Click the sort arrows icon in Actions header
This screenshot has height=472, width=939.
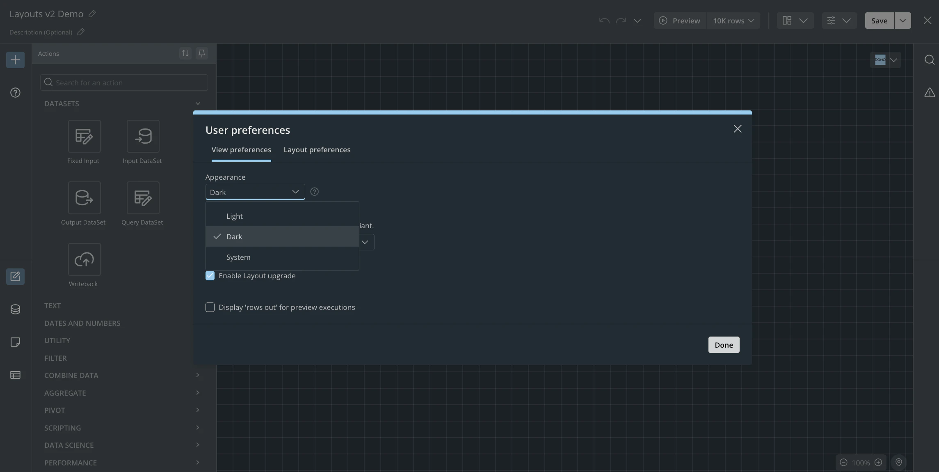point(185,53)
